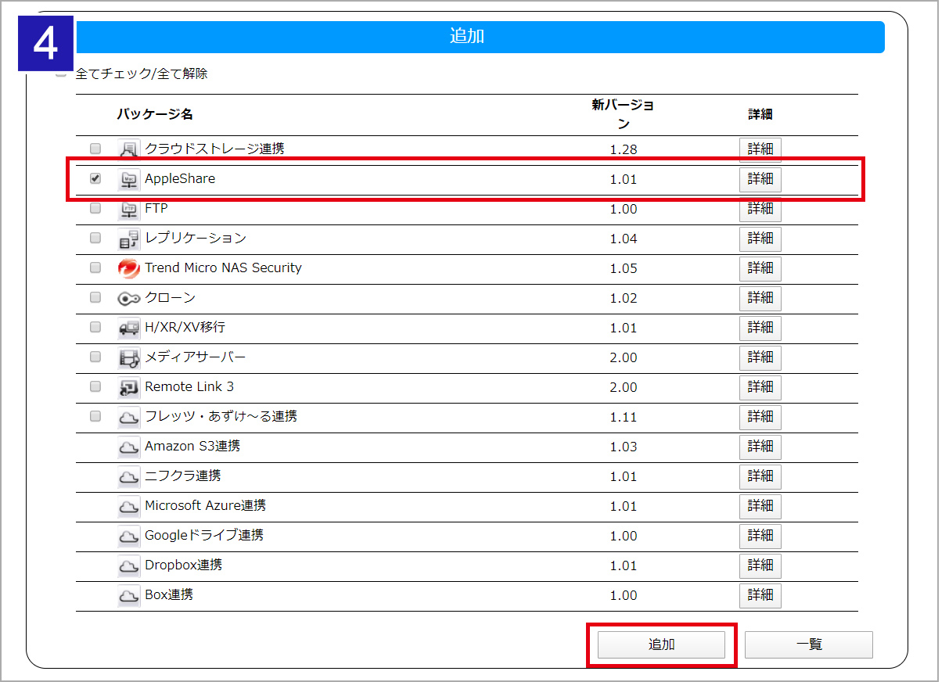The width and height of the screenshot is (949, 682).
Task: Open 詳細 for クローン
Action: click(760, 298)
